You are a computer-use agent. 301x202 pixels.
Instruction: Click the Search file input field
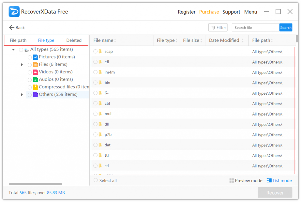[x=255, y=27]
